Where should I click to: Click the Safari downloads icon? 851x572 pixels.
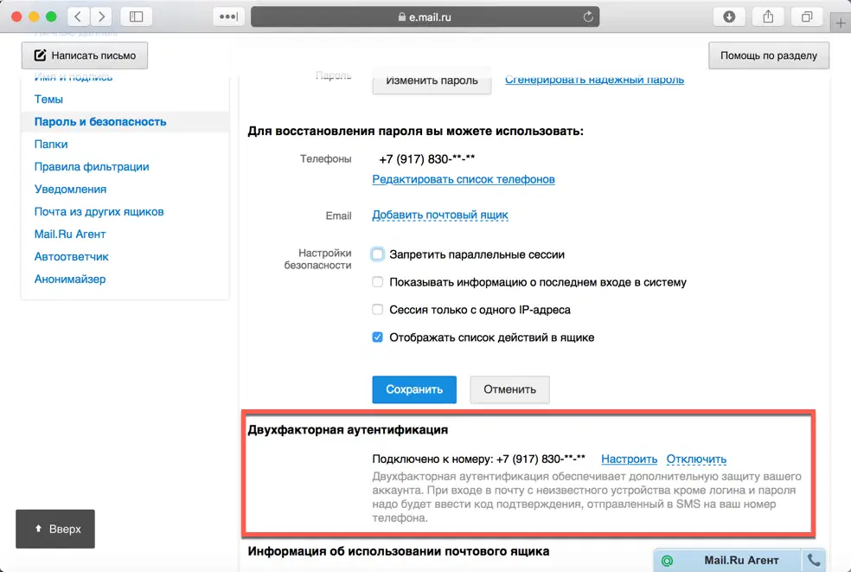729,16
